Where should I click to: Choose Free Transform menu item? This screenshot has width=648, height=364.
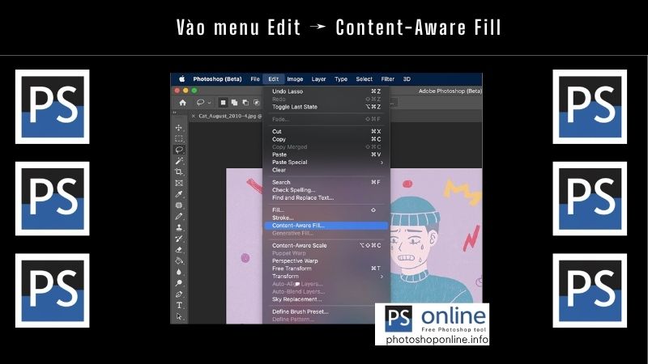[326, 269]
